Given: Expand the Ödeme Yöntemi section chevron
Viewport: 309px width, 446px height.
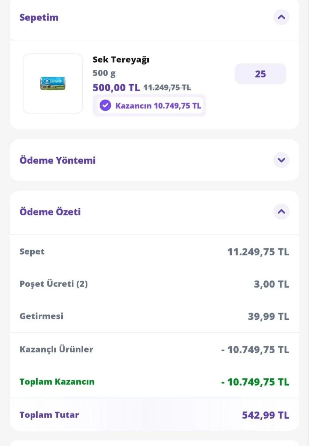Looking at the screenshot, I should pyautogui.click(x=281, y=160).
